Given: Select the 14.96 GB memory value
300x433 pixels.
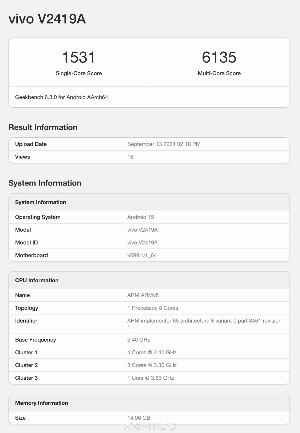Looking at the screenshot, I should [x=139, y=418].
